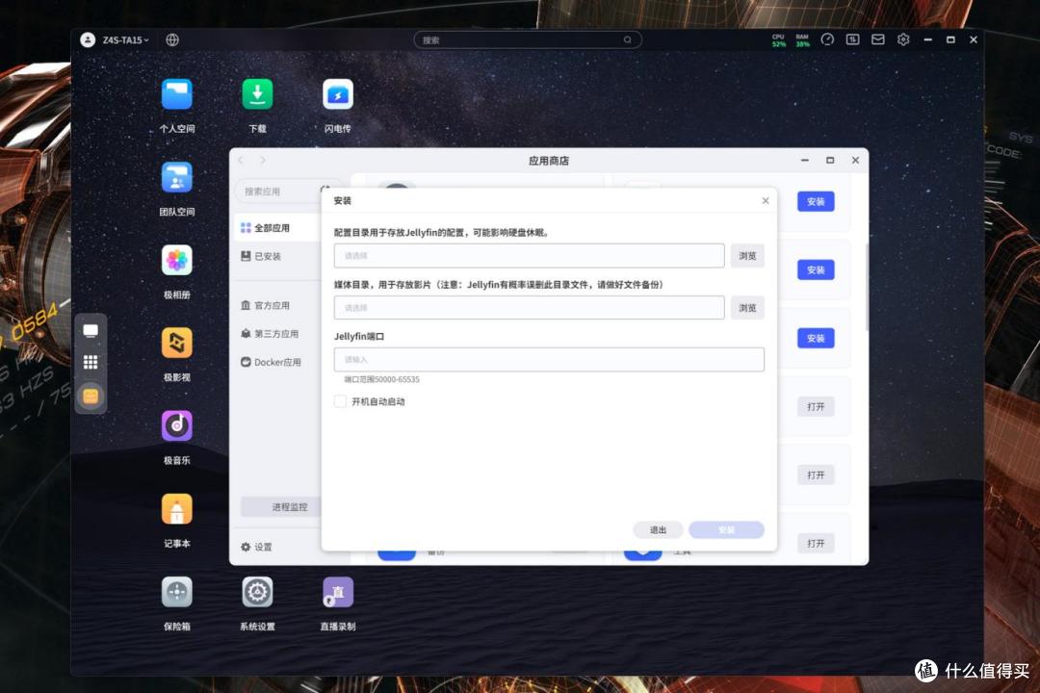Click the third 安装 button in app list
Screen dimensions: 1040x693
816,338
